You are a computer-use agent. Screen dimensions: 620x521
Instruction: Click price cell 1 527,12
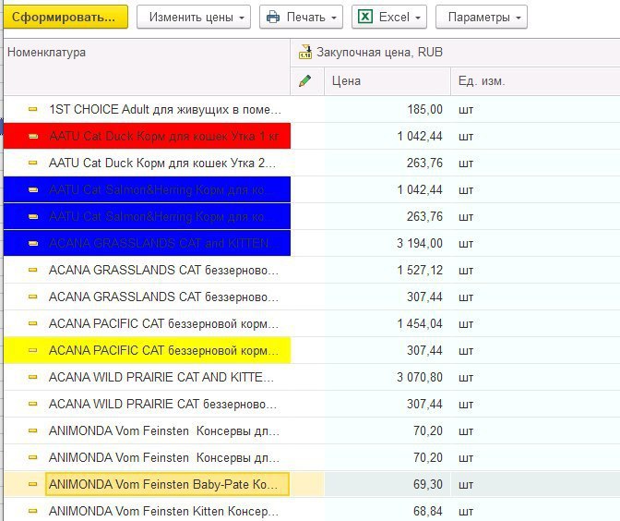pyautogui.click(x=387, y=270)
